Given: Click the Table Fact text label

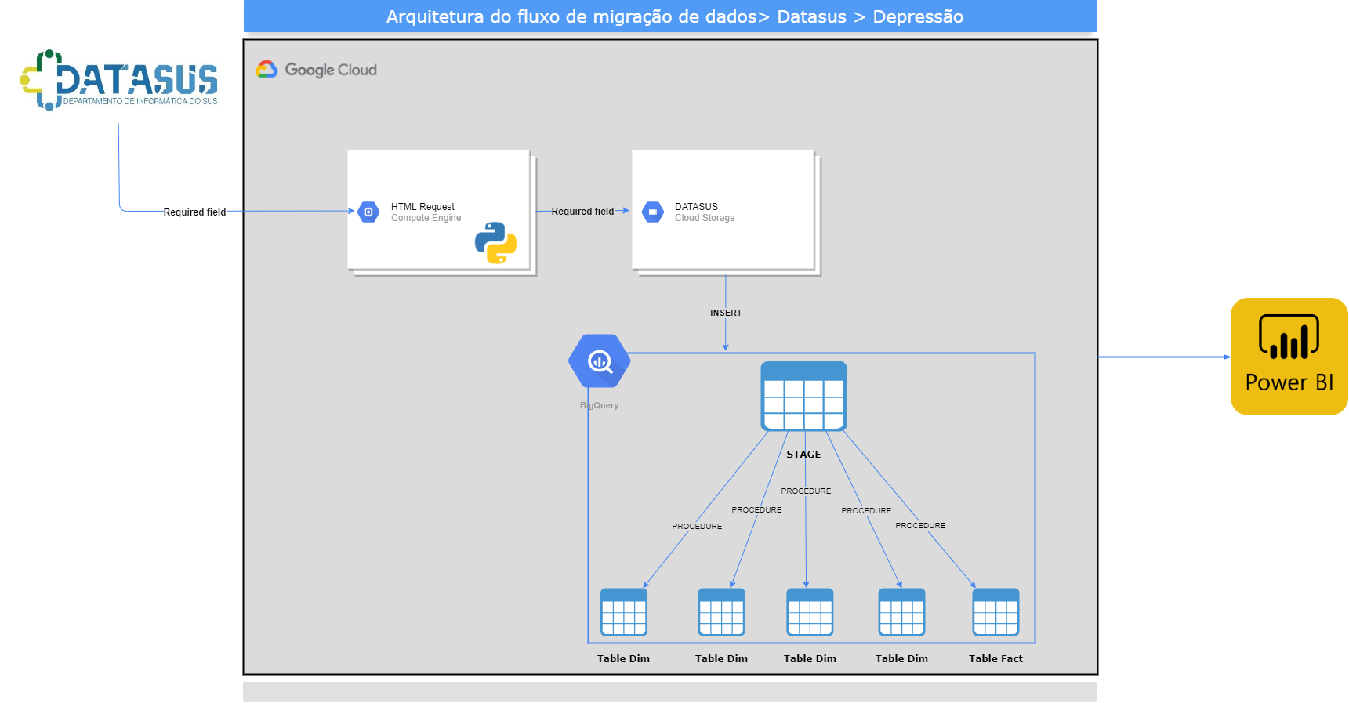Looking at the screenshot, I should pos(995,659).
